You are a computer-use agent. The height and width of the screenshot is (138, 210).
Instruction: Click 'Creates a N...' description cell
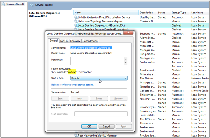point(147,21)
